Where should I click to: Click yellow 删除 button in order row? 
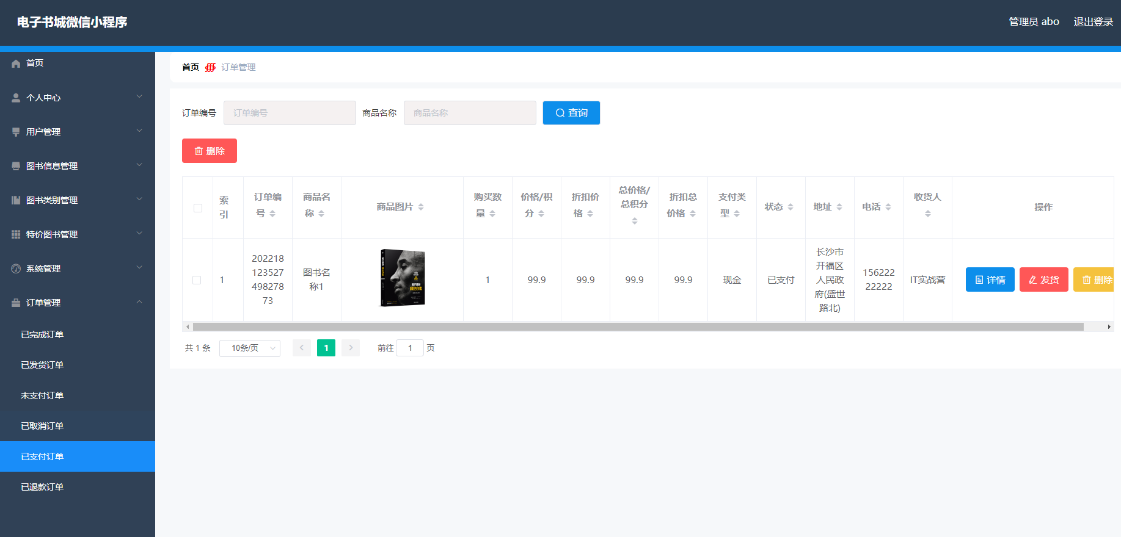1094,279
